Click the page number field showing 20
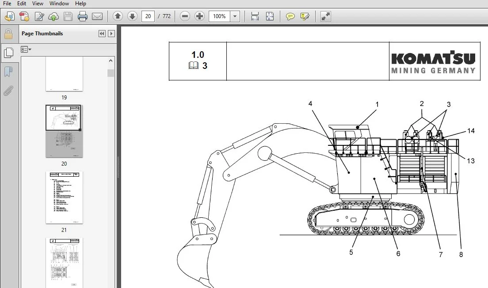The image size is (488, 288). 148,16
